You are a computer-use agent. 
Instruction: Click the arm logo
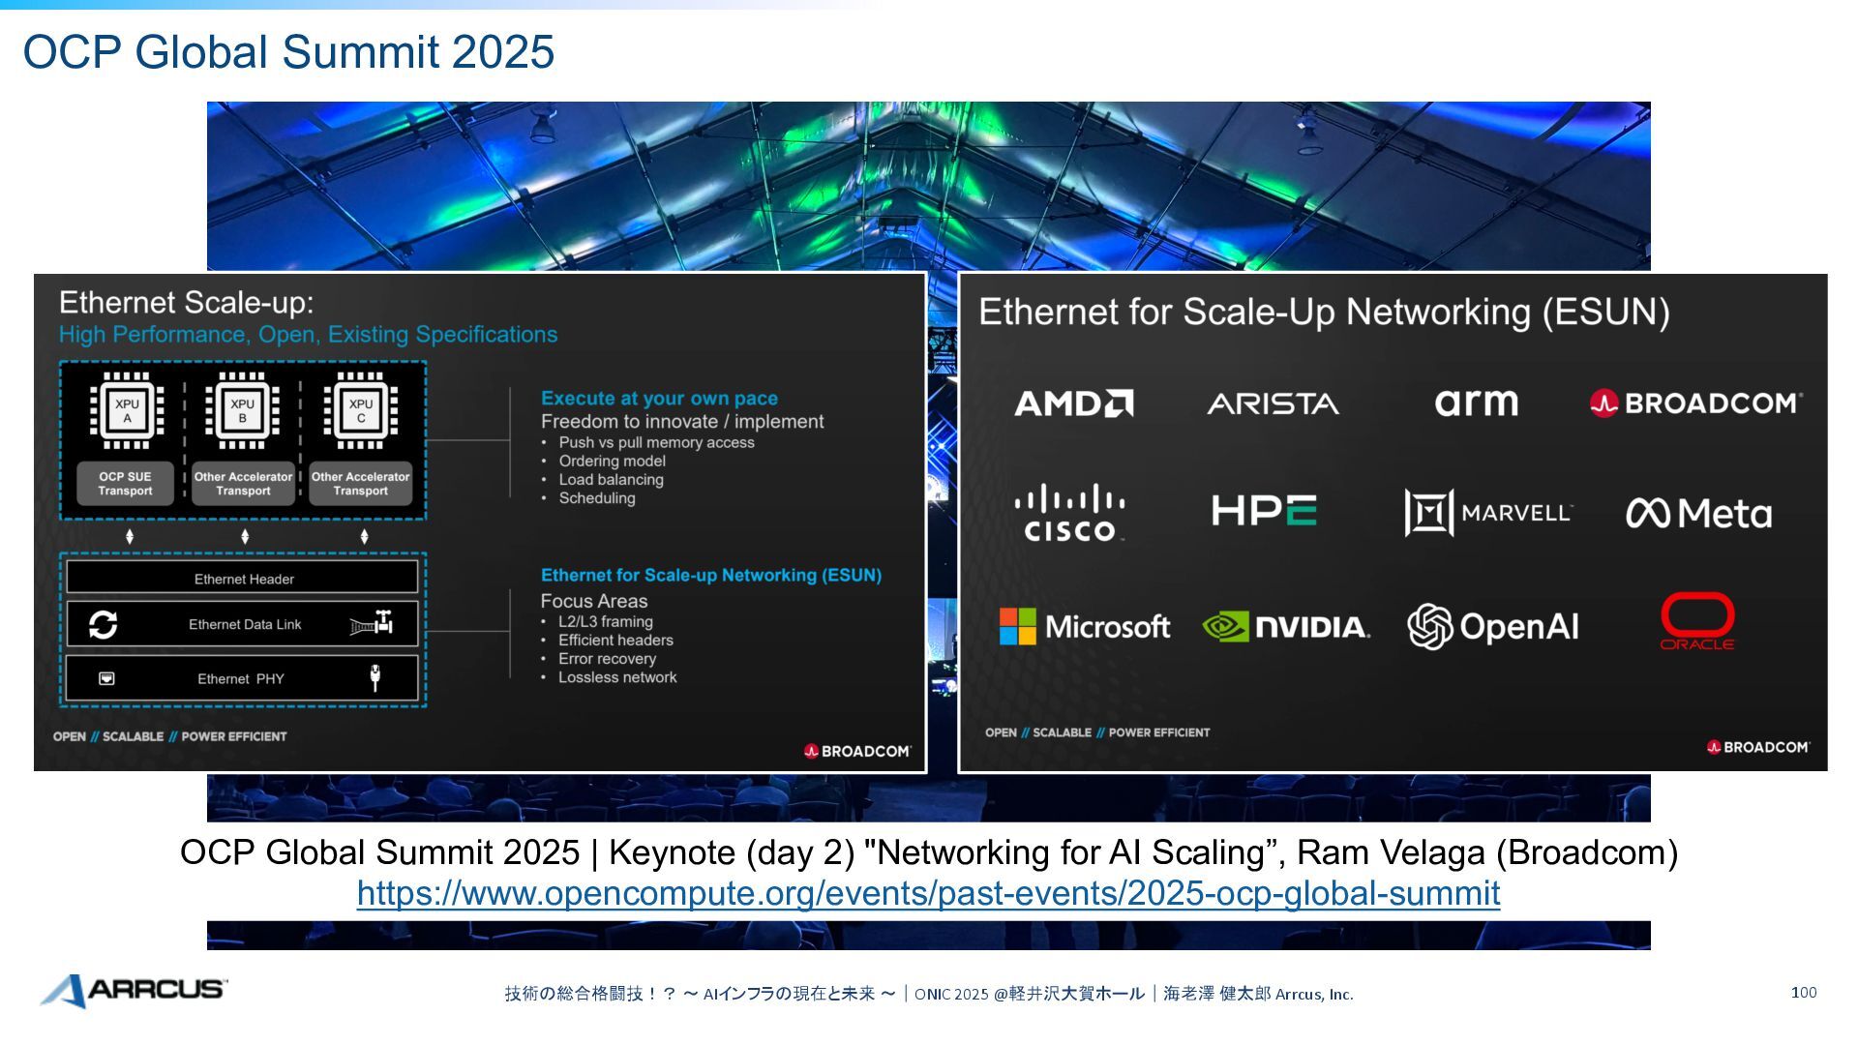pyautogui.click(x=1476, y=403)
